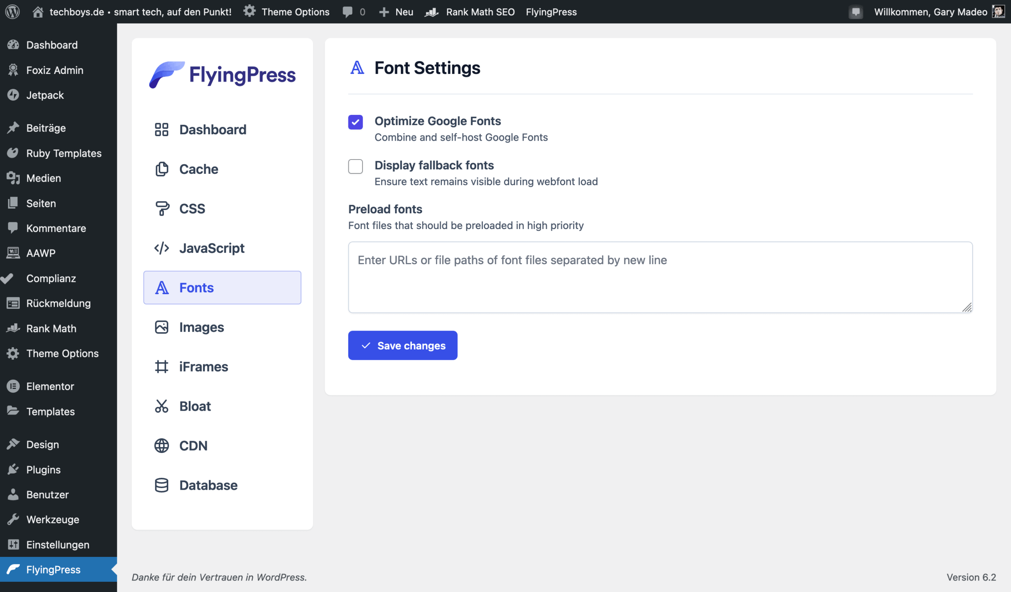
Task: Click the Foxiz Admin badge icon
Action: click(13, 70)
